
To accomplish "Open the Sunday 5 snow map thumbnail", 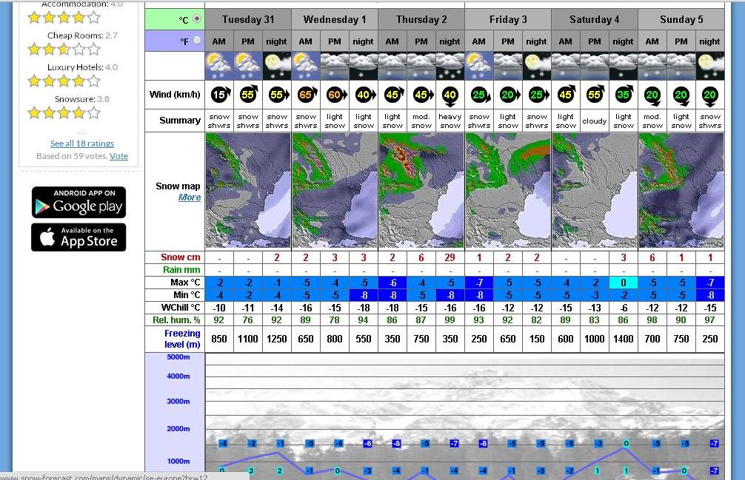I will (x=681, y=191).
